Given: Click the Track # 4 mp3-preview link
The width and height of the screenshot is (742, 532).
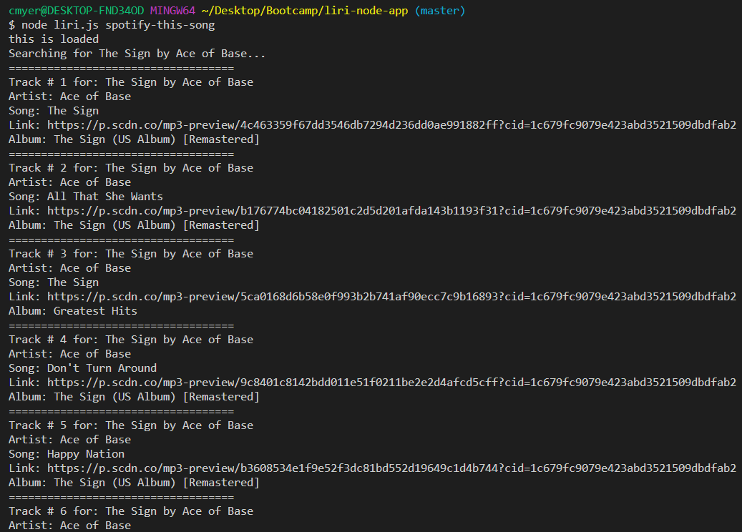Looking at the screenshot, I should click(x=392, y=382).
